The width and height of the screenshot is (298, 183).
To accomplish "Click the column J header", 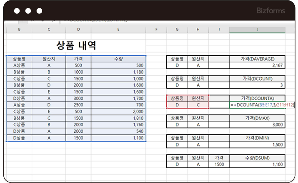I will click(257, 30).
